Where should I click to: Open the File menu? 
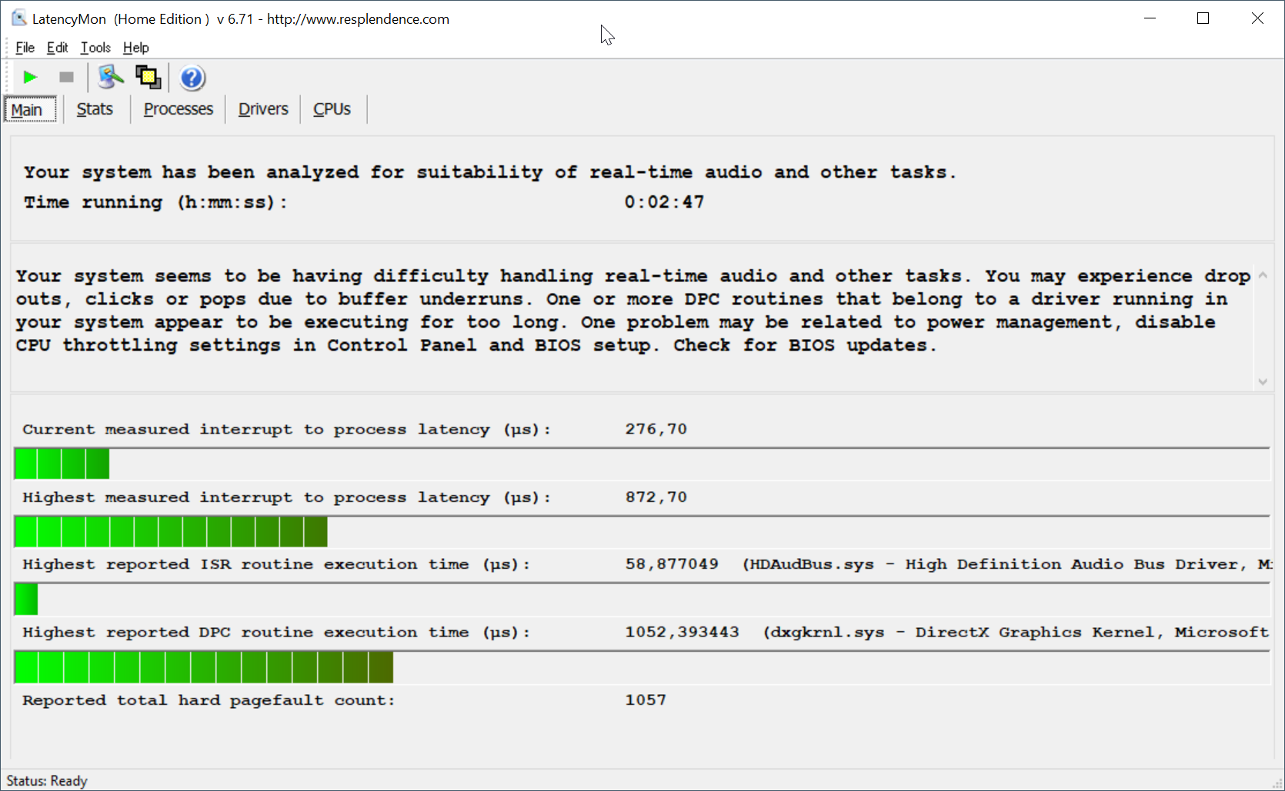25,48
